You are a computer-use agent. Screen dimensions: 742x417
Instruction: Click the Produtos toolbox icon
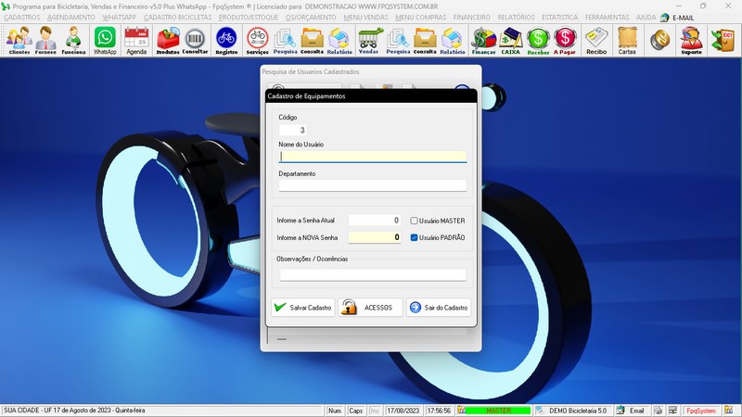pos(168,40)
